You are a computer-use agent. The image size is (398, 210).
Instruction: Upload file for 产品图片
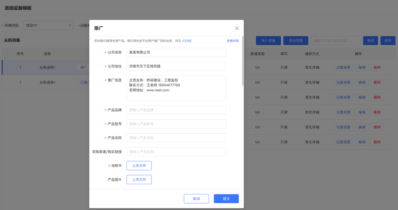click(139, 180)
